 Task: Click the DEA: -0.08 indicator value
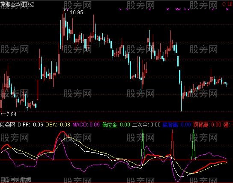58,125
